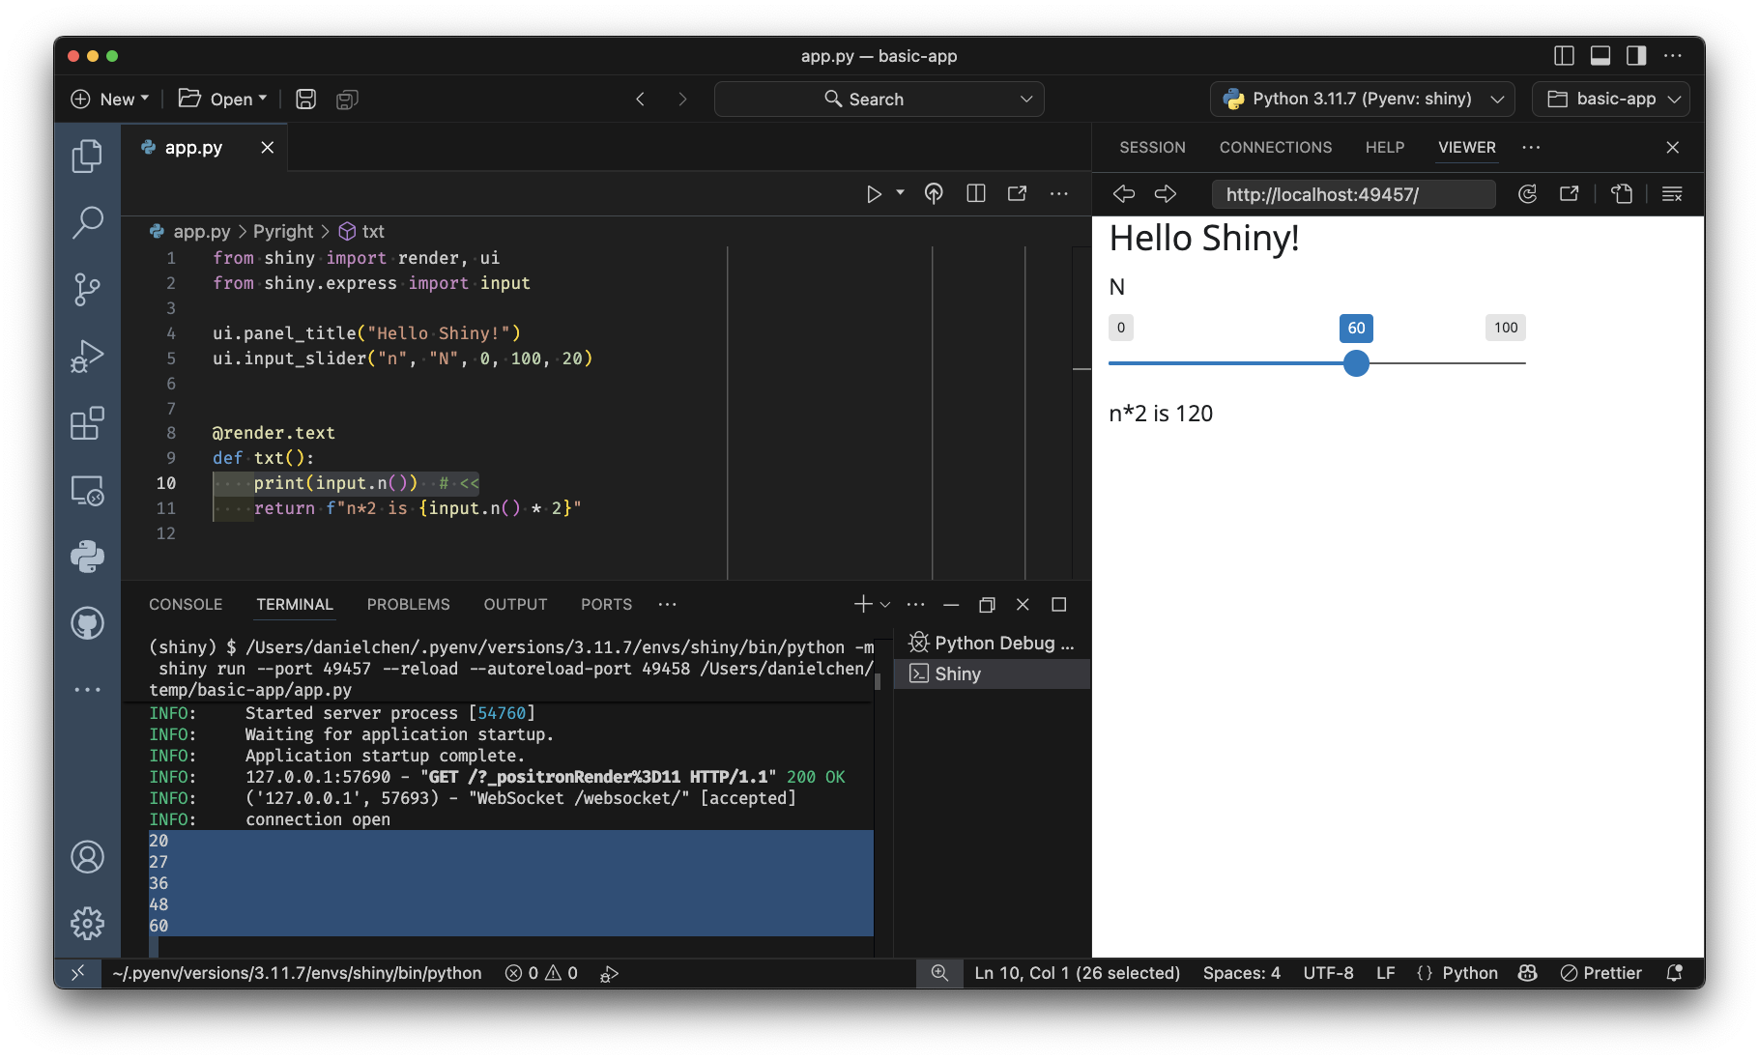Open the Python sidebar icon
This screenshot has width=1759, height=1060.
[87, 557]
